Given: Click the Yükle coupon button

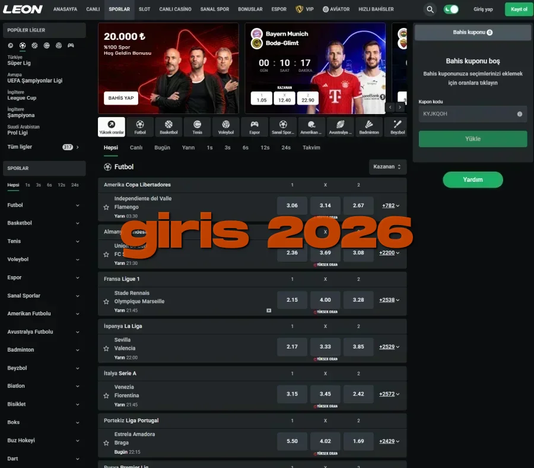Looking at the screenshot, I should point(473,139).
